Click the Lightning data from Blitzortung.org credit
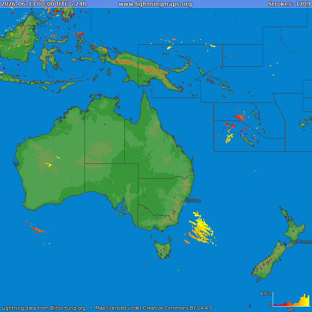 [x=43, y=308]
